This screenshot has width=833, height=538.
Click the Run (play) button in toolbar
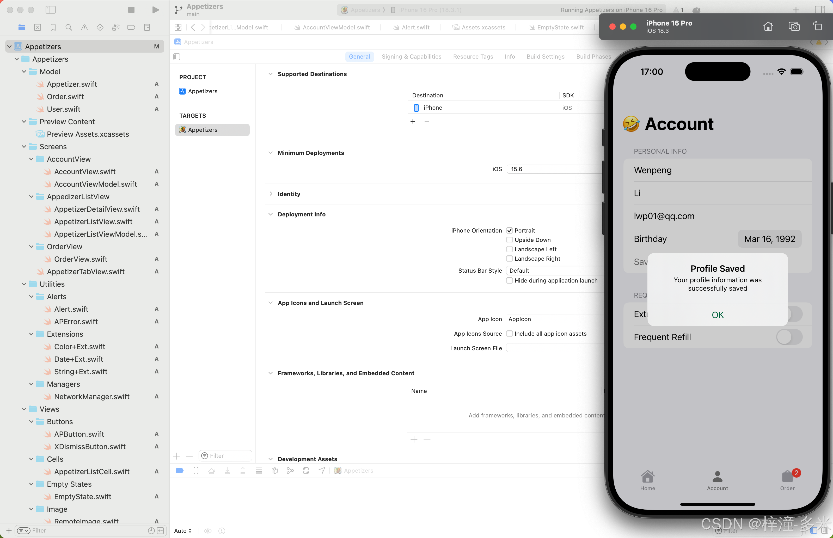click(x=156, y=10)
